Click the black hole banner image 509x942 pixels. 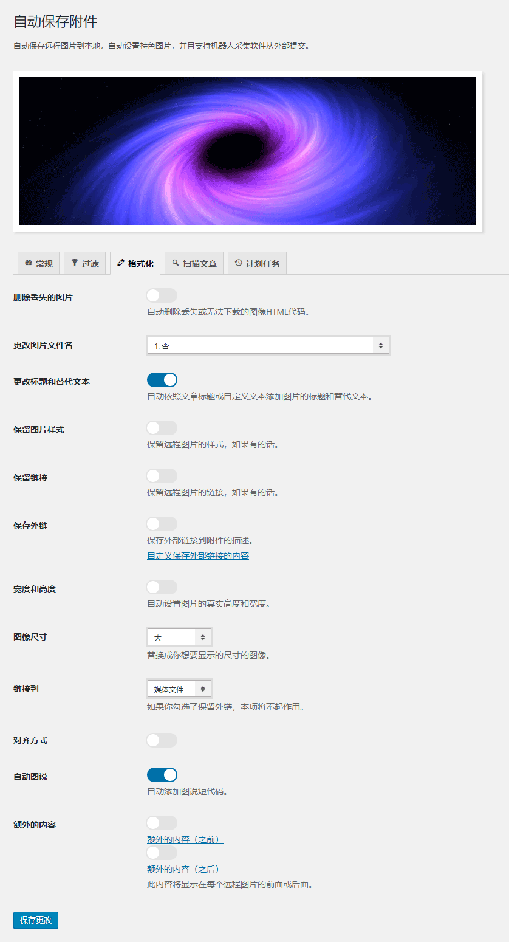click(248, 151)
